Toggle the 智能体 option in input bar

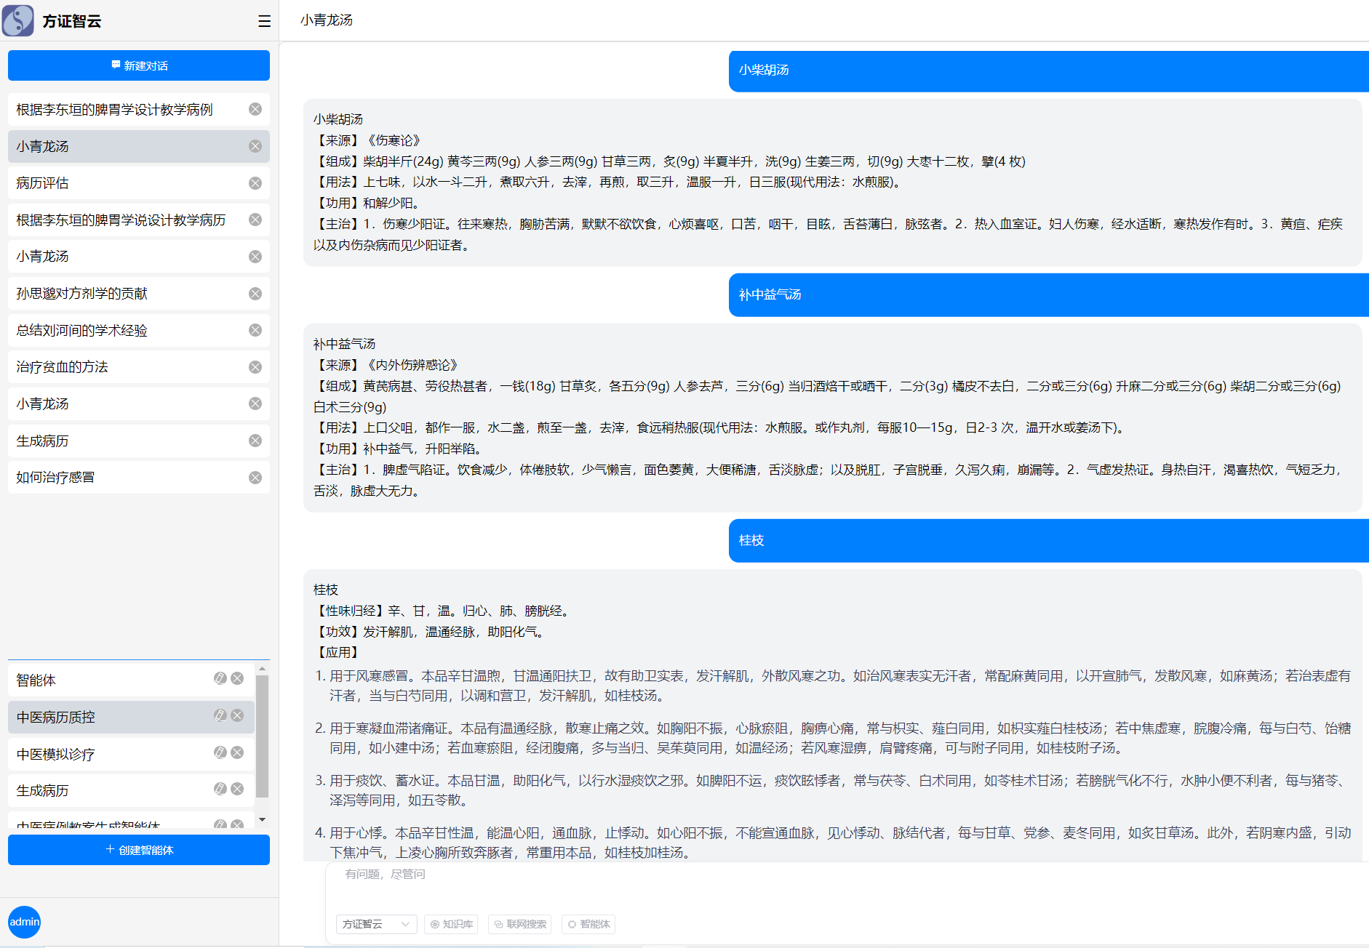point(588,924)
